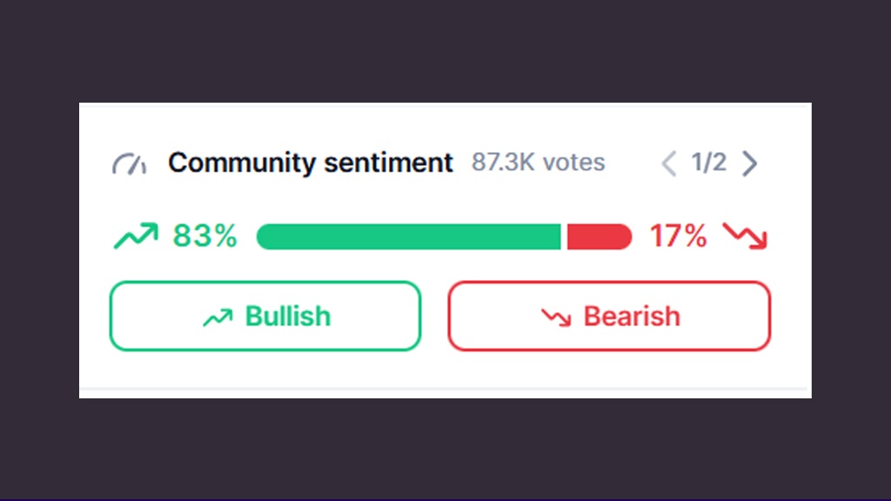Click the arrow icon inside the Bullish button
The image size is (891, 501).
click(218, 317)
